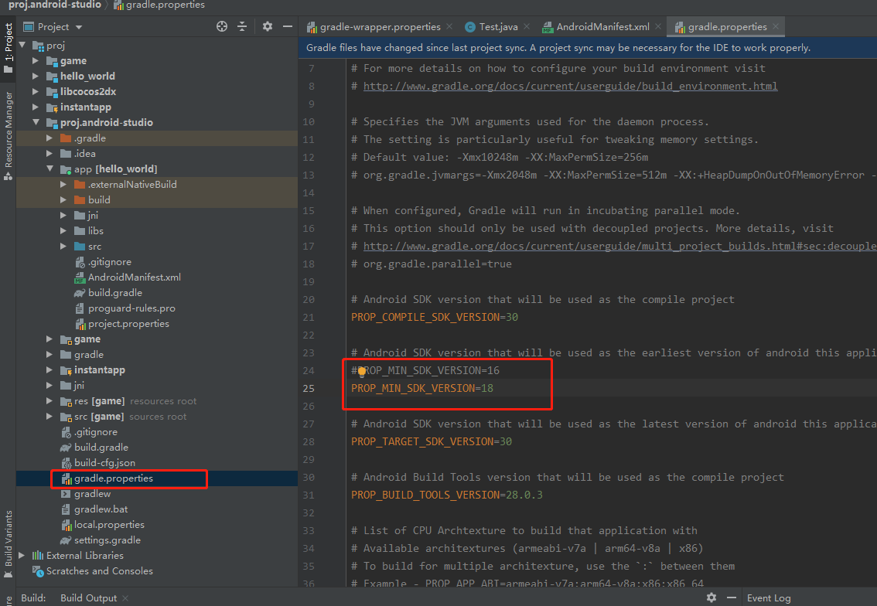Close the gradle.properties tab
This screenshot has height=606, width=877.
(x=776, y=26)
